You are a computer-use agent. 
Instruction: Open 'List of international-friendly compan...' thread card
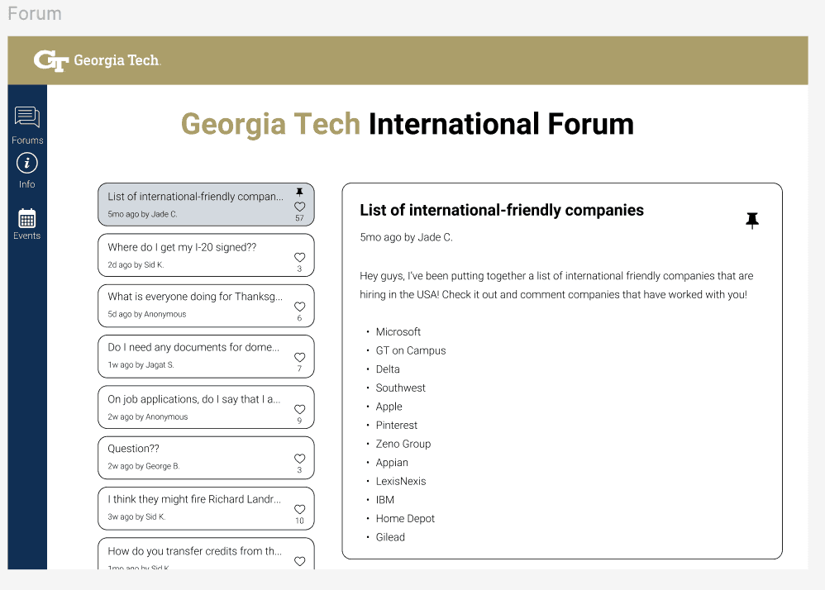click(x=206, y=205)
